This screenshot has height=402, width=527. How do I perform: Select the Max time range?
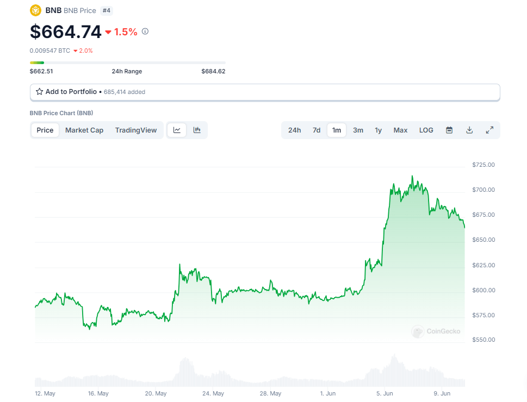tap(400, 130)
